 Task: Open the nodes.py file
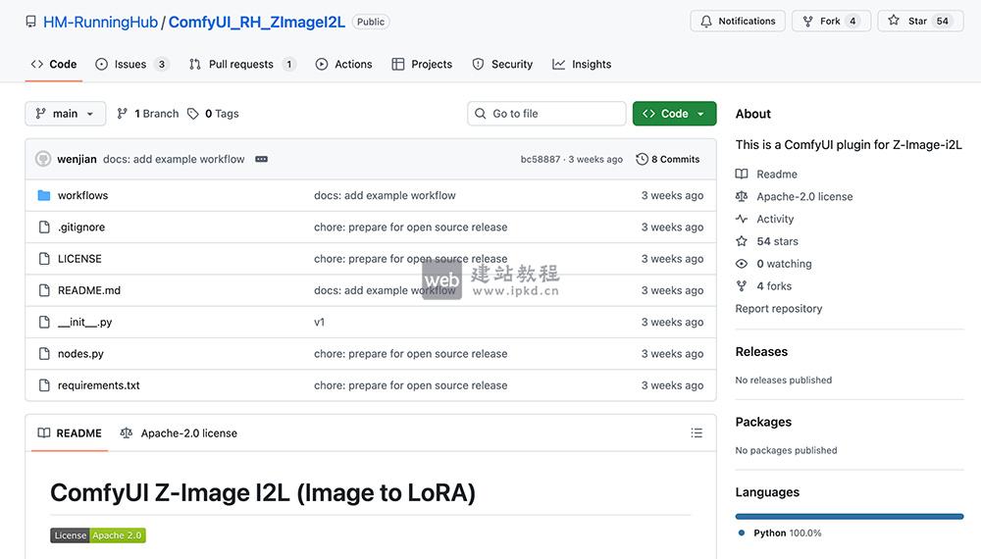click(x=80, y=353)
